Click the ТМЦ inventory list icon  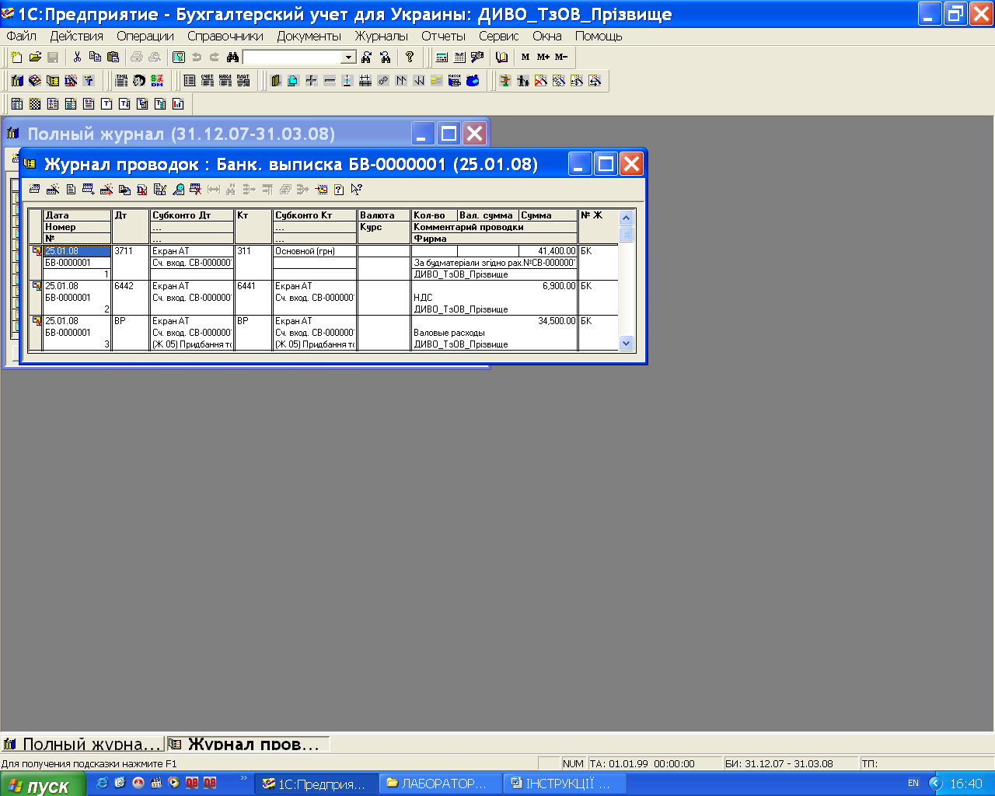click(121, 80)
